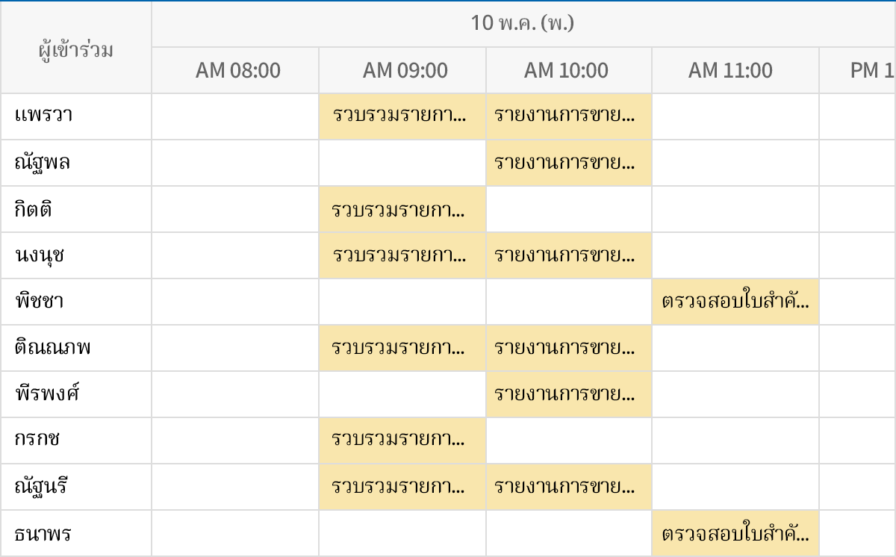Image resolution: width=896 pixels, height=557 pixels.
Task: Select ณัฐพล's 10:00 รายงานการขาย event
Action: (x=568, y=163)
